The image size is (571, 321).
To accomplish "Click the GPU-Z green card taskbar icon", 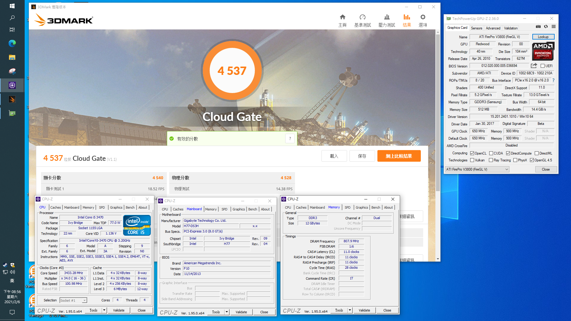I will pos(12,113).
